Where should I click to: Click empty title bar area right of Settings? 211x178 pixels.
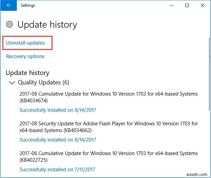[x=101, y=5]
